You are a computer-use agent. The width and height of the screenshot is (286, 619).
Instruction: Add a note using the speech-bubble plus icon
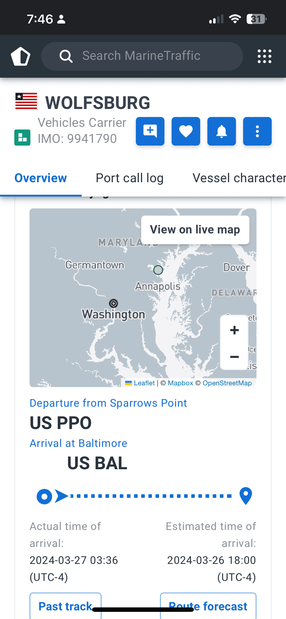point(150,131)
